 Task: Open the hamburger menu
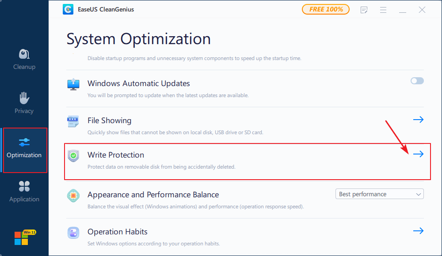click(x=383, y=9)
